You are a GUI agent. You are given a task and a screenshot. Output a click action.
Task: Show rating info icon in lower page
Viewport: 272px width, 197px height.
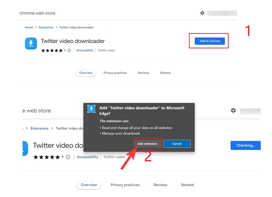pos(68,157)
